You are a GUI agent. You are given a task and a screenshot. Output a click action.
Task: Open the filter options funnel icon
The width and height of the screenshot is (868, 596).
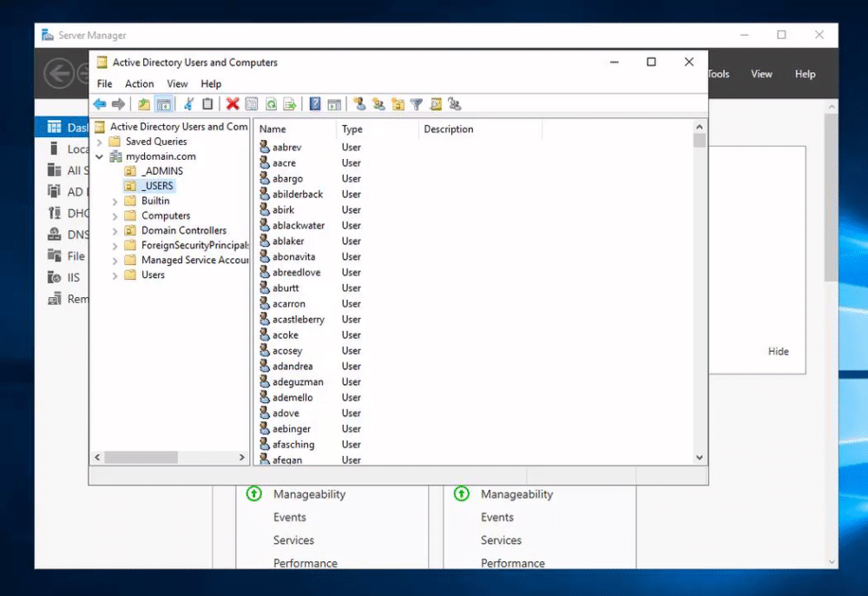click(x=417, y=104)
